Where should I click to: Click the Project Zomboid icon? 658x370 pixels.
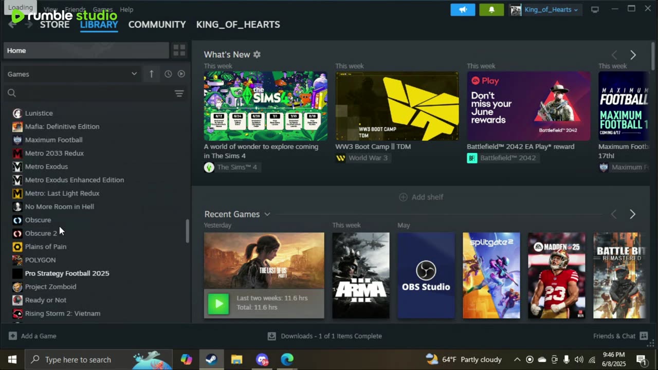tap(17, 287)
